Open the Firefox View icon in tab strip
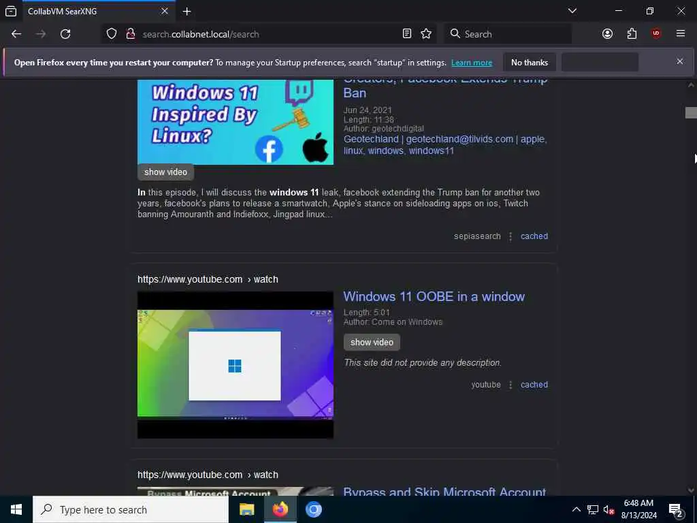The width and height of the screenshot is (697, 523). click(11, 12)
